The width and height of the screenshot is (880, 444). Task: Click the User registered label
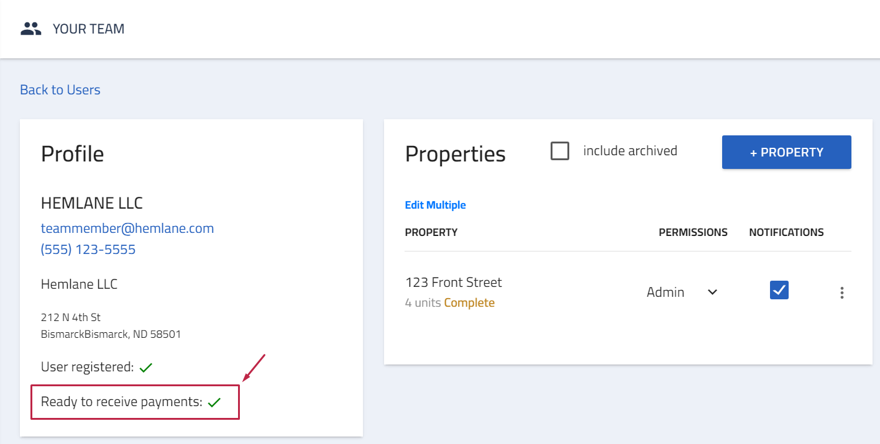[x=88, y=367]
